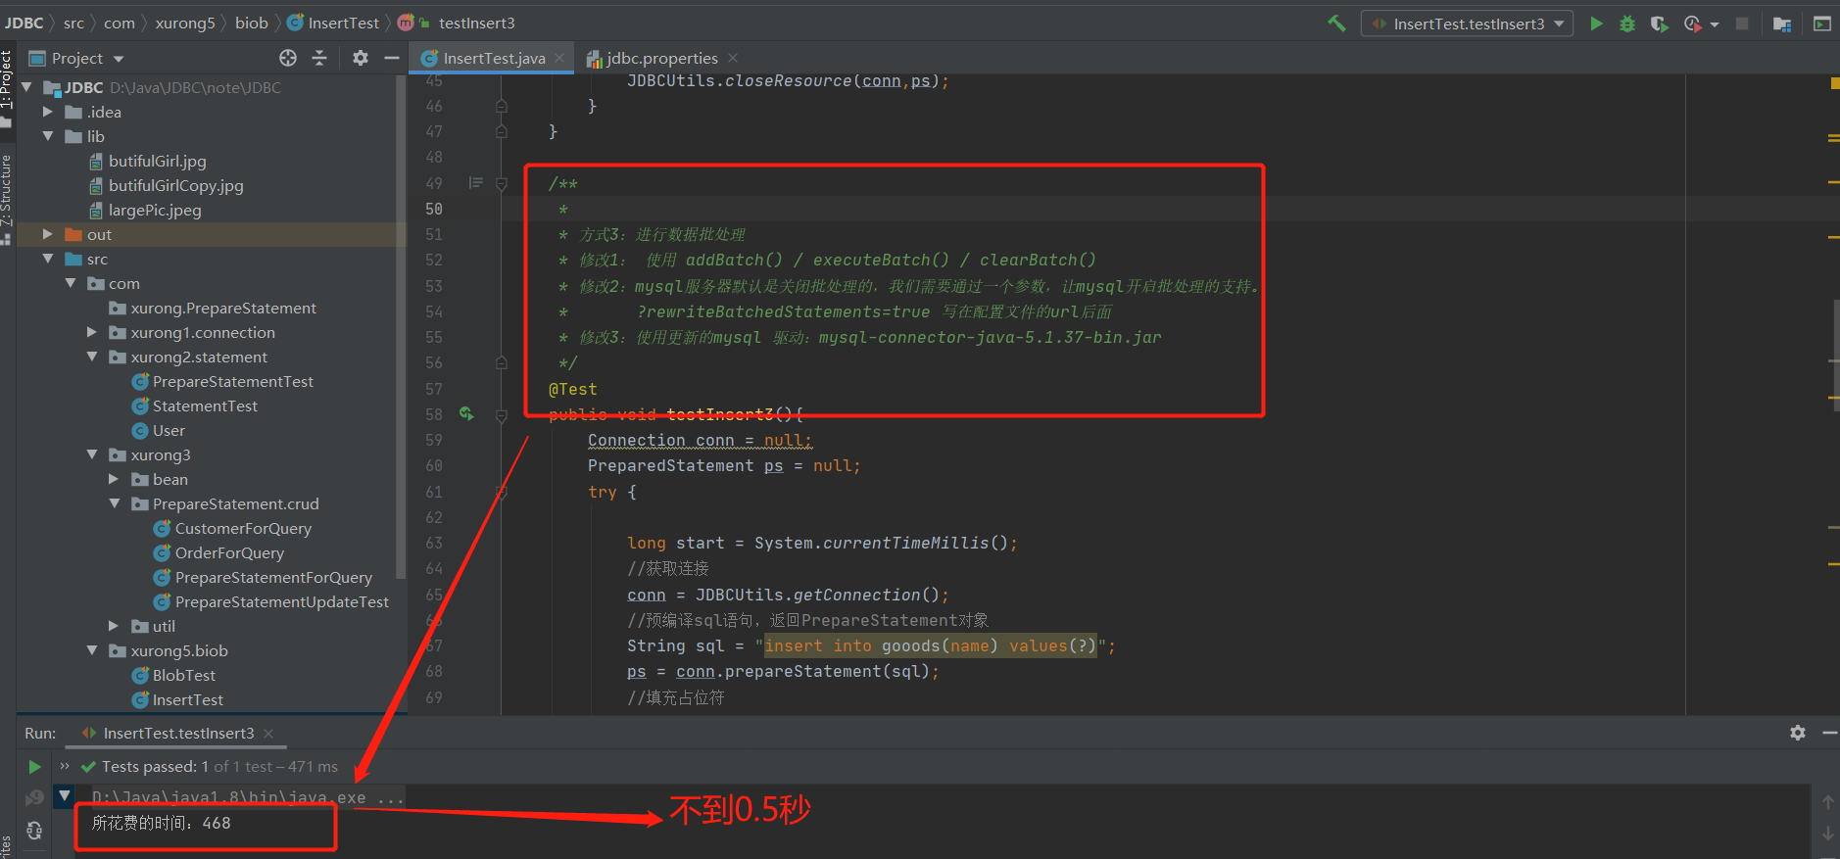Collapse the xurong5.biob package
This screenshot has height=859, width=1840.
click(x=92, y=650)
